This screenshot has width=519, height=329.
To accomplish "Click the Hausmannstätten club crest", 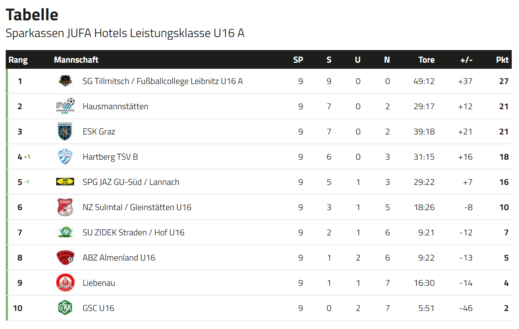I will coord(65,106).
